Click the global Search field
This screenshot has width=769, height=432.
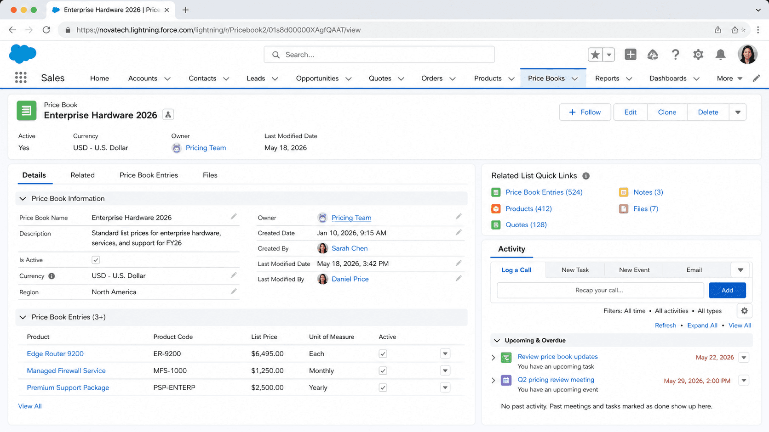click(x=379, y=55)
